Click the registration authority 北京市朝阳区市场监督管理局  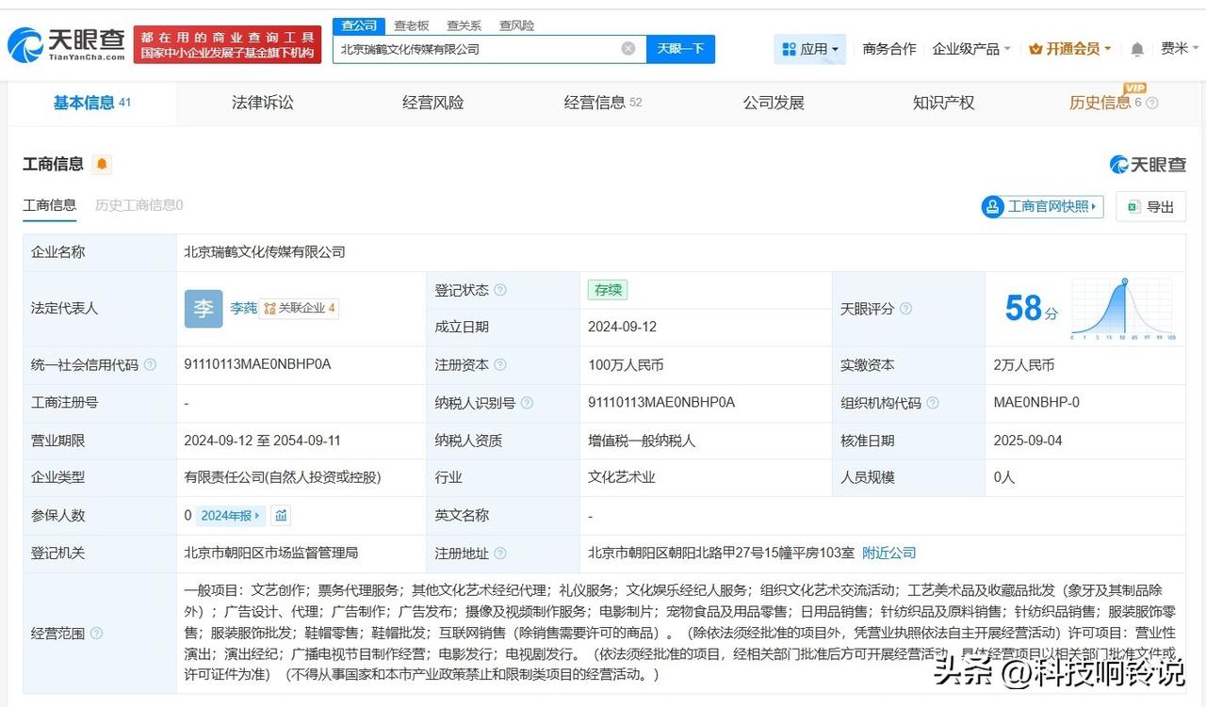pos(271,553)
